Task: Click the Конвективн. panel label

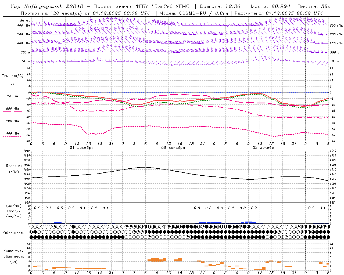Action: point(14,251)
